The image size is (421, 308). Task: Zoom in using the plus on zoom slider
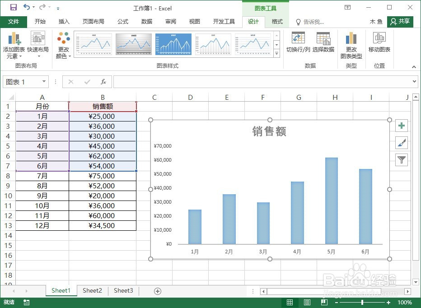click(389, 303)
